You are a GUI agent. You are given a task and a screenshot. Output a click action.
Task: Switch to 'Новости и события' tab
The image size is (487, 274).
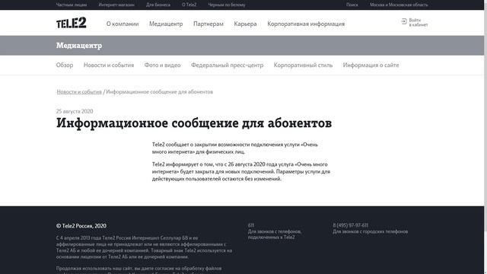click(x=109, y=65)
